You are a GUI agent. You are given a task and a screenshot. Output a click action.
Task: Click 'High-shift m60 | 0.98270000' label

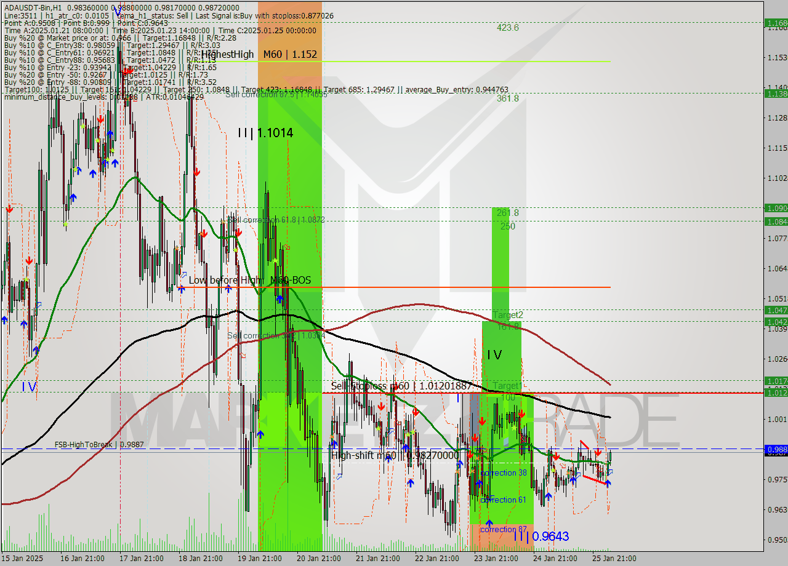pos(395,455)
